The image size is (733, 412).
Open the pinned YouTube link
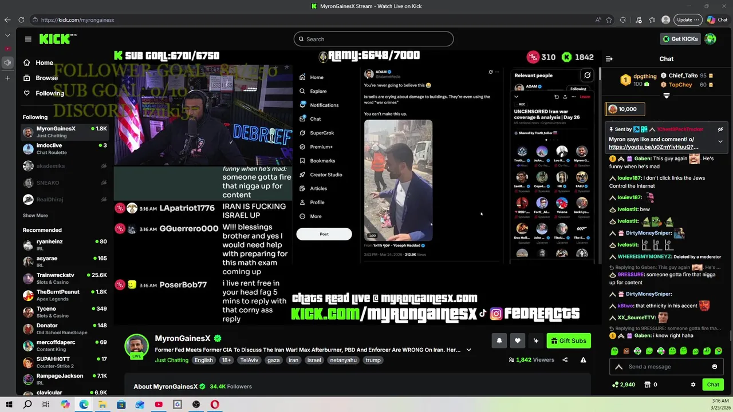click(653, 147)
